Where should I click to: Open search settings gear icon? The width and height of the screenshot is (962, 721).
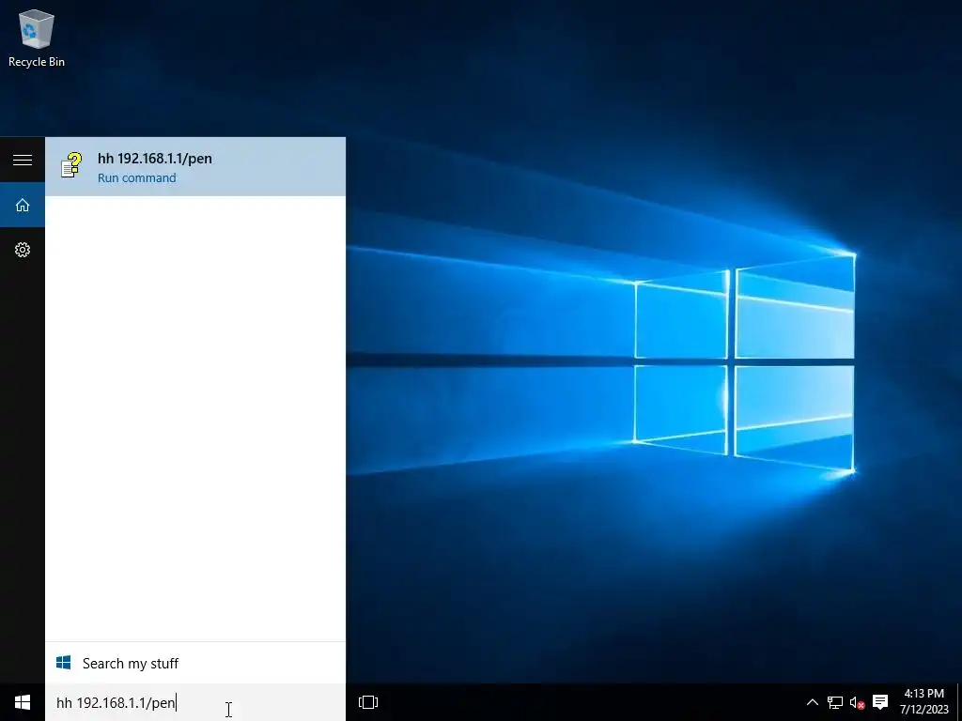[x=23, y=250]
